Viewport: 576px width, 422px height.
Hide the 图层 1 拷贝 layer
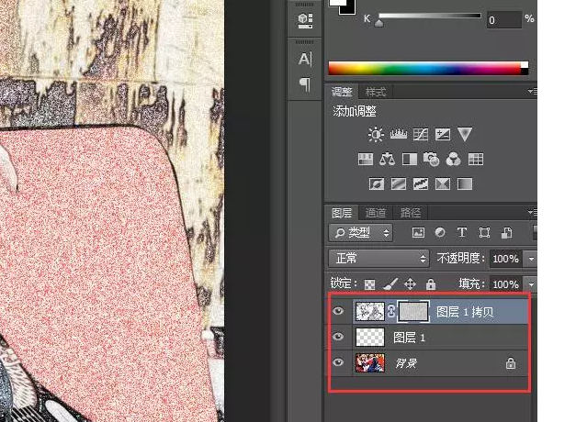(x=338, y=311)
